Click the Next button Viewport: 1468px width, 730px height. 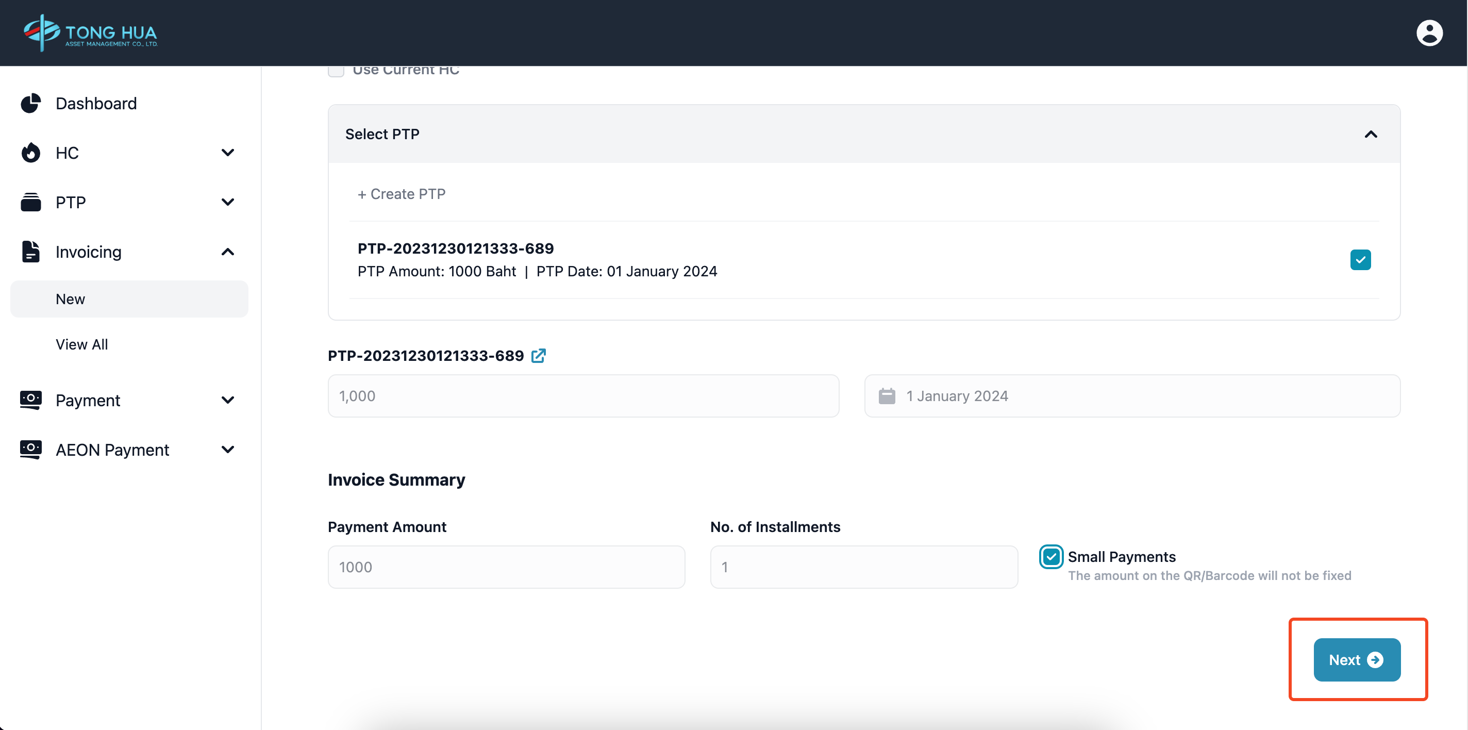[x=1356, y=659]
